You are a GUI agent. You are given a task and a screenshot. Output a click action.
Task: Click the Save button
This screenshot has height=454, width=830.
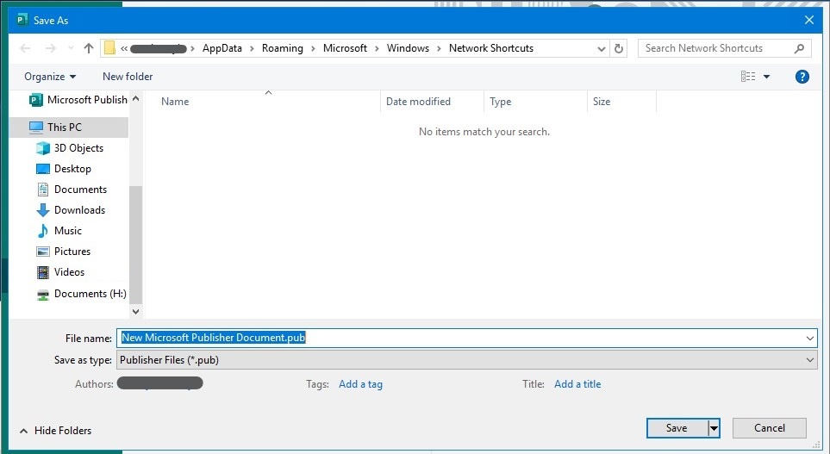click(x=677, y=428)
